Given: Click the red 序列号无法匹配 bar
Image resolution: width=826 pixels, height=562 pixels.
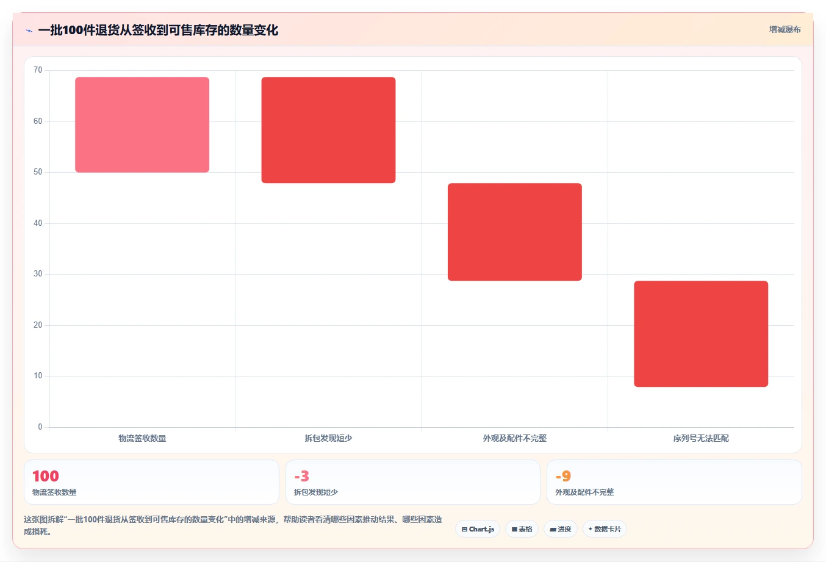Looking at the screenshot, I should pos(701,334).
